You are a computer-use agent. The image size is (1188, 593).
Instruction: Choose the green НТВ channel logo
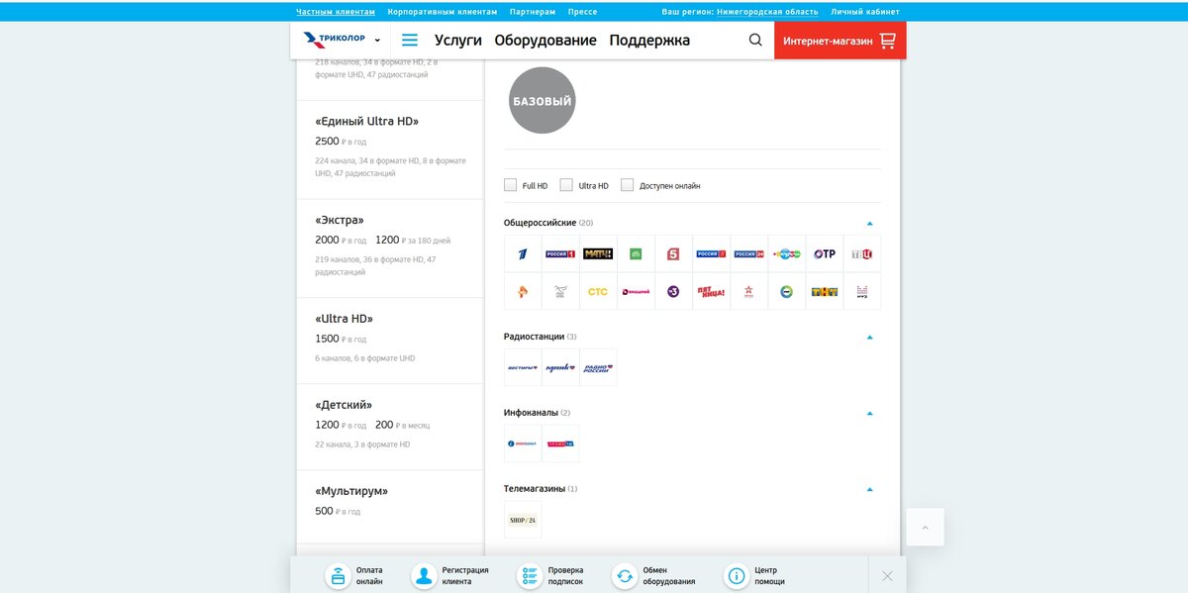(636, 253)
